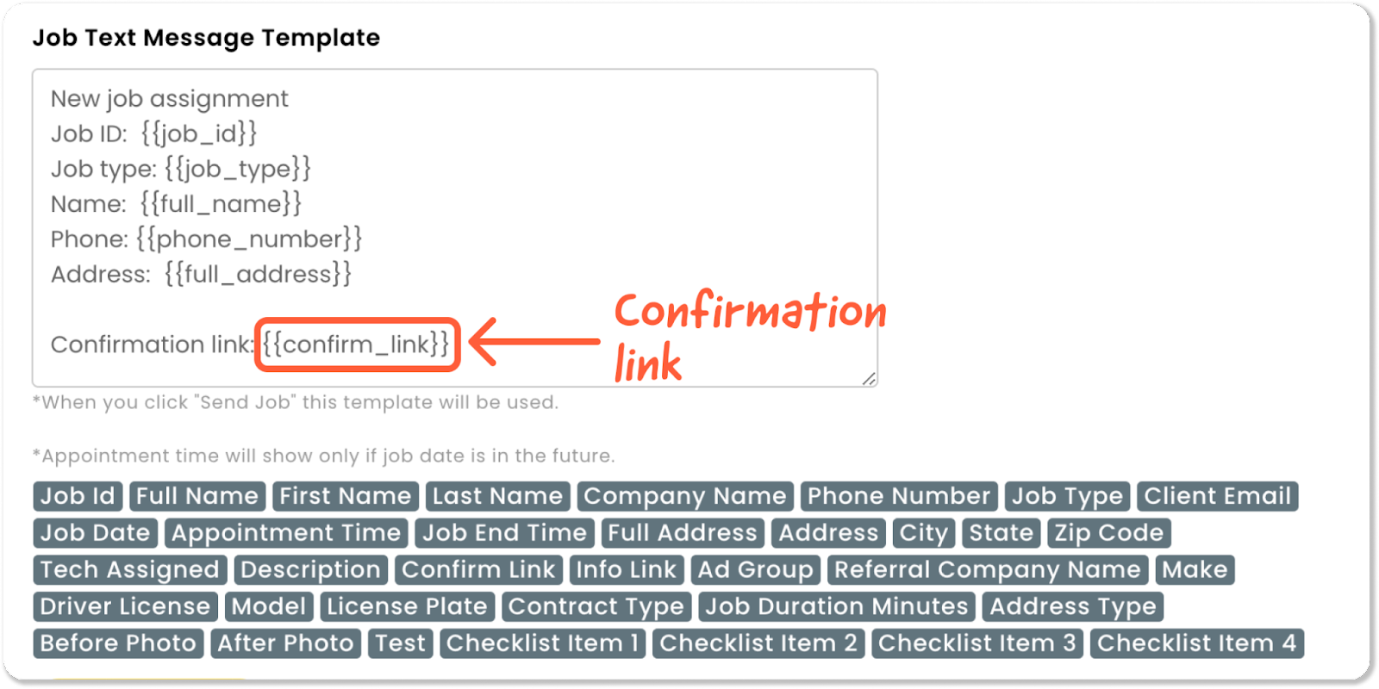The image size is (1379, 689).
Task: Click the Job Duration Minutes tag
Action: 837,607
